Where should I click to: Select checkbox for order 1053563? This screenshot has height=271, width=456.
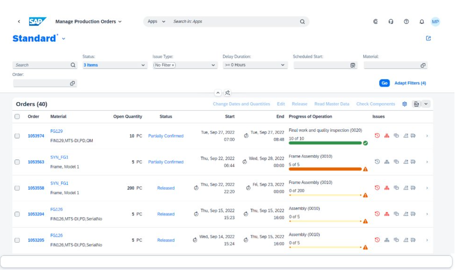pyautogui.click(x=17, y=162)
